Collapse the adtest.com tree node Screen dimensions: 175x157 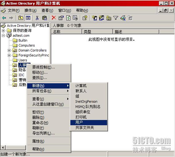[3, 35]
